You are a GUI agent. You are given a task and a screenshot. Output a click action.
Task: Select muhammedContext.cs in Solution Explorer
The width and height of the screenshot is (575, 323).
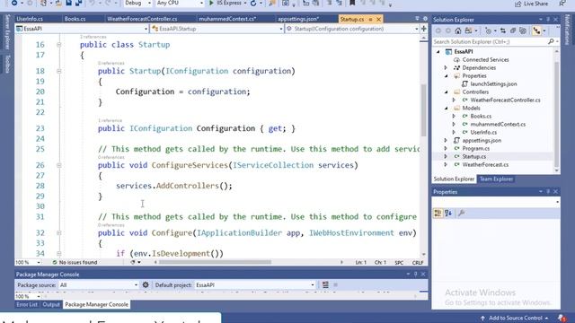coord(498,124)
